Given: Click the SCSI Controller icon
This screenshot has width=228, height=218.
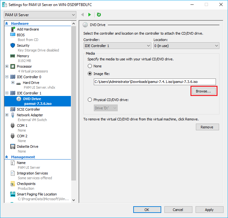Looking at the screenshot, I should click(x=13, y=109).
